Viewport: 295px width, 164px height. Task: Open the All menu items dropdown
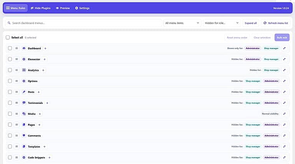coord(182,23)
